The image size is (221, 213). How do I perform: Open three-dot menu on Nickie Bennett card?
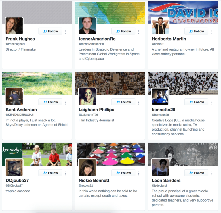139,173
